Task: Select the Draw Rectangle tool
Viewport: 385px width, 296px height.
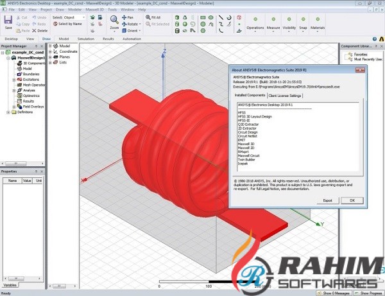Action: 203,17
